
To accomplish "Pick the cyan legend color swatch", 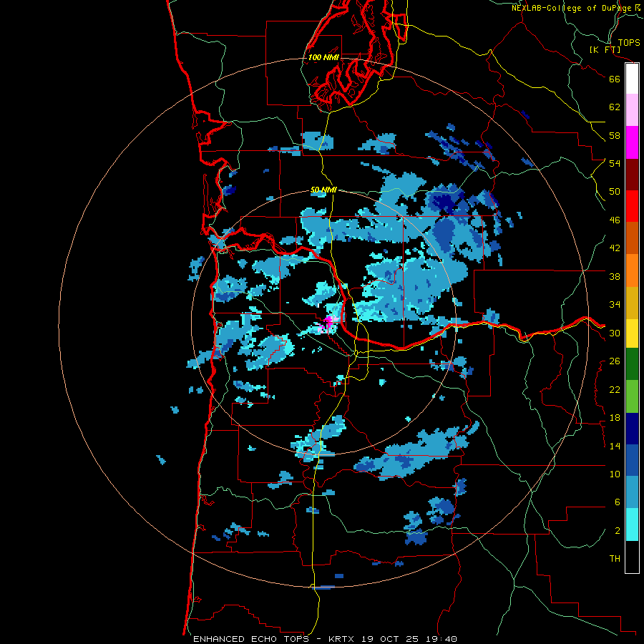I will click(632, 525).
